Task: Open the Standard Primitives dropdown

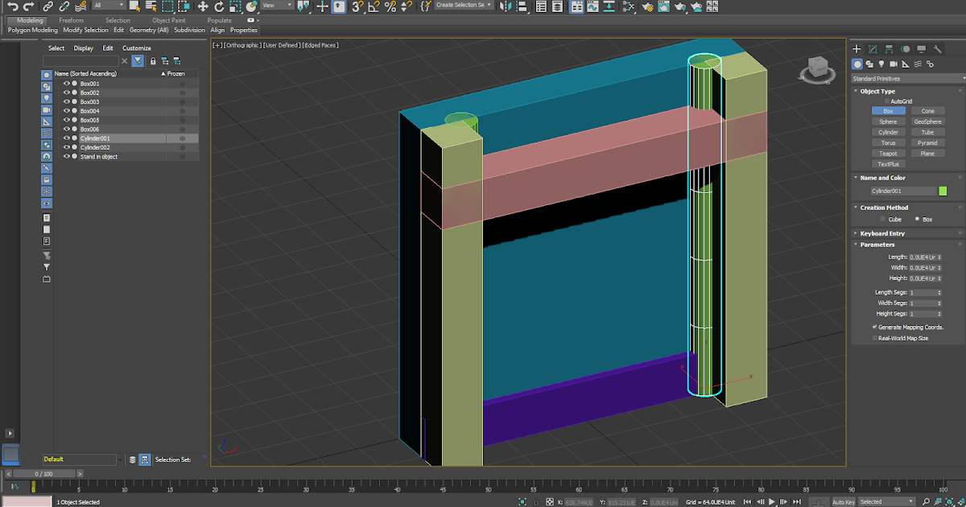Action: (907, 78)
